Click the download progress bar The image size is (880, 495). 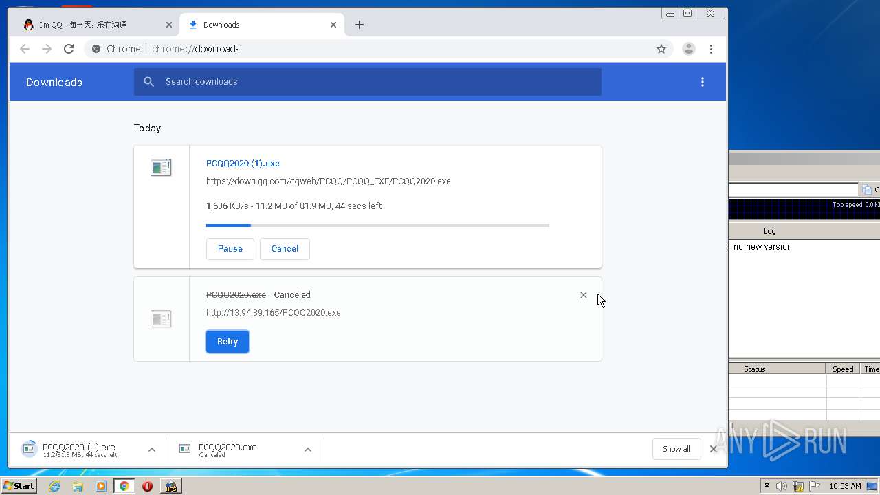click(x=377, y=225)
